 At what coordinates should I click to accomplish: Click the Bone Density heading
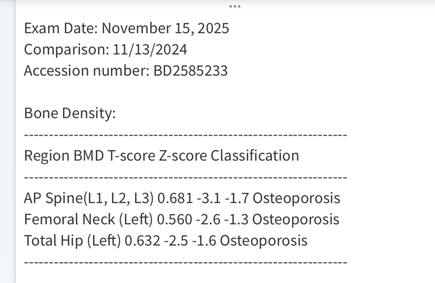pos(70,113)
